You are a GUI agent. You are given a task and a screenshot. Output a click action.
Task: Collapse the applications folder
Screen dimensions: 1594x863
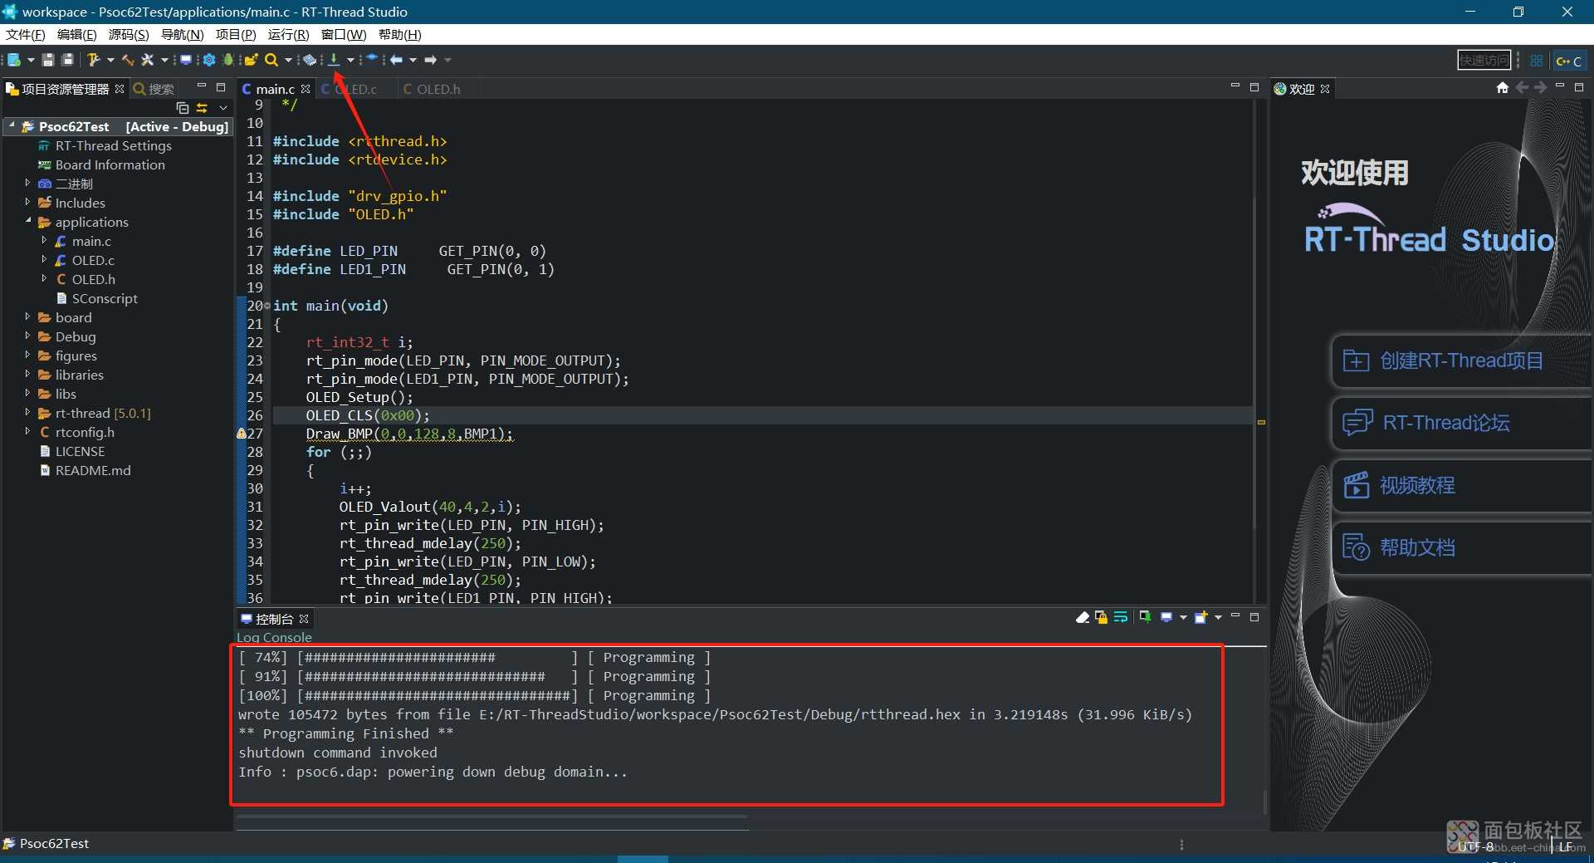27,222
